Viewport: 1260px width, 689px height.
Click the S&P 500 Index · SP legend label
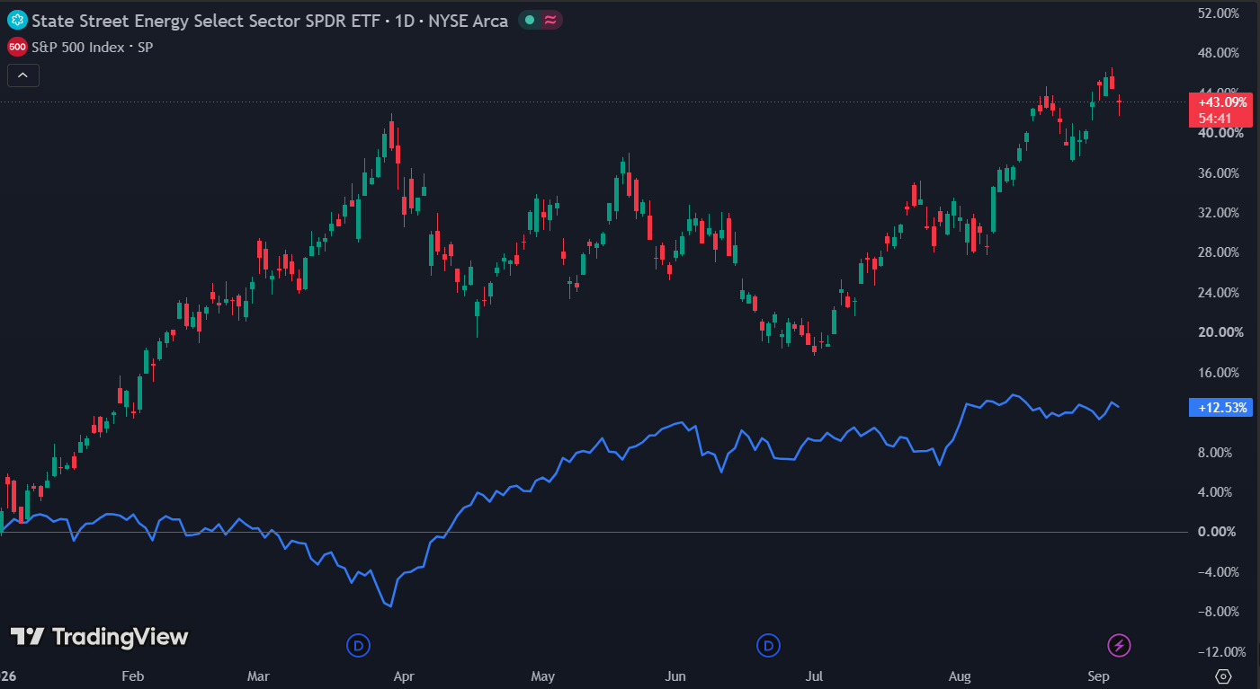coord(92,47)
